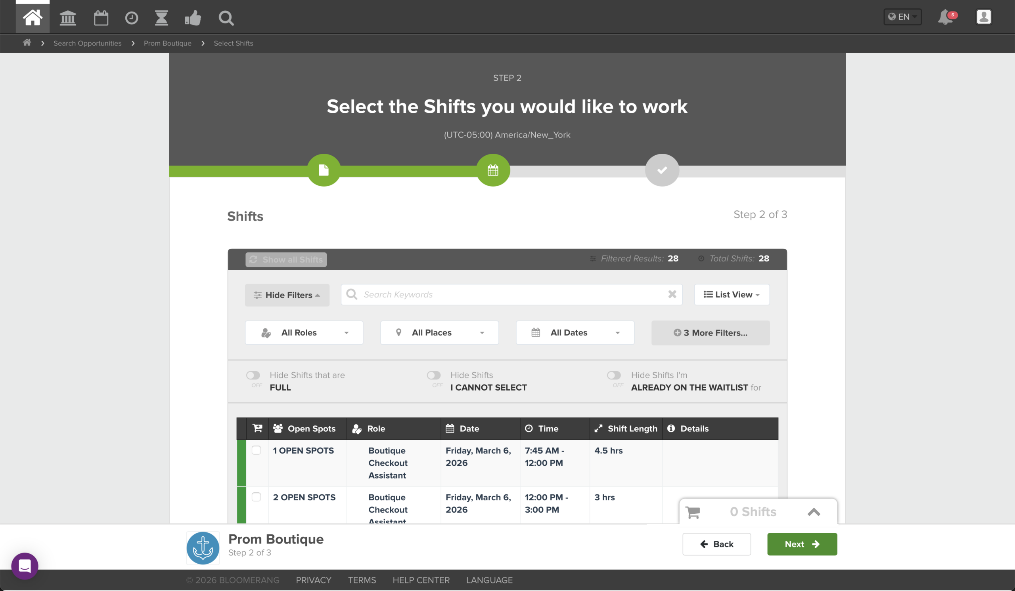This screenshot has height=591, width=1015.
Task: Click the 3 More Filters button
Action: pos(710,333)
